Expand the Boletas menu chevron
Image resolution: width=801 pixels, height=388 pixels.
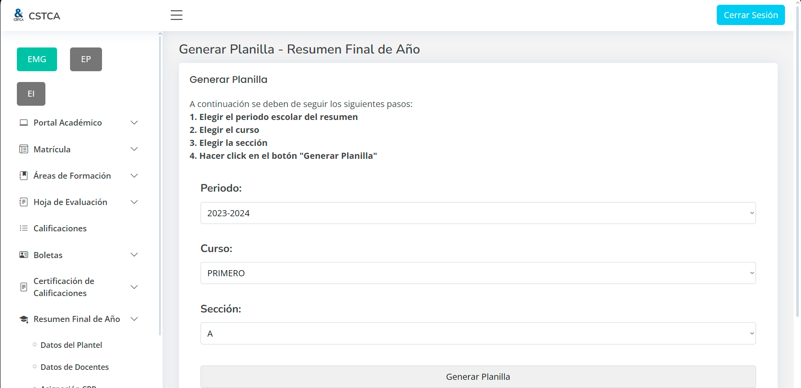click(134, 255)
